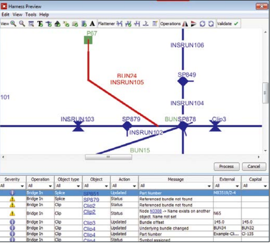Open the Edit menu
This screenshot has width=270, height=243.
[x=5, y=14]
